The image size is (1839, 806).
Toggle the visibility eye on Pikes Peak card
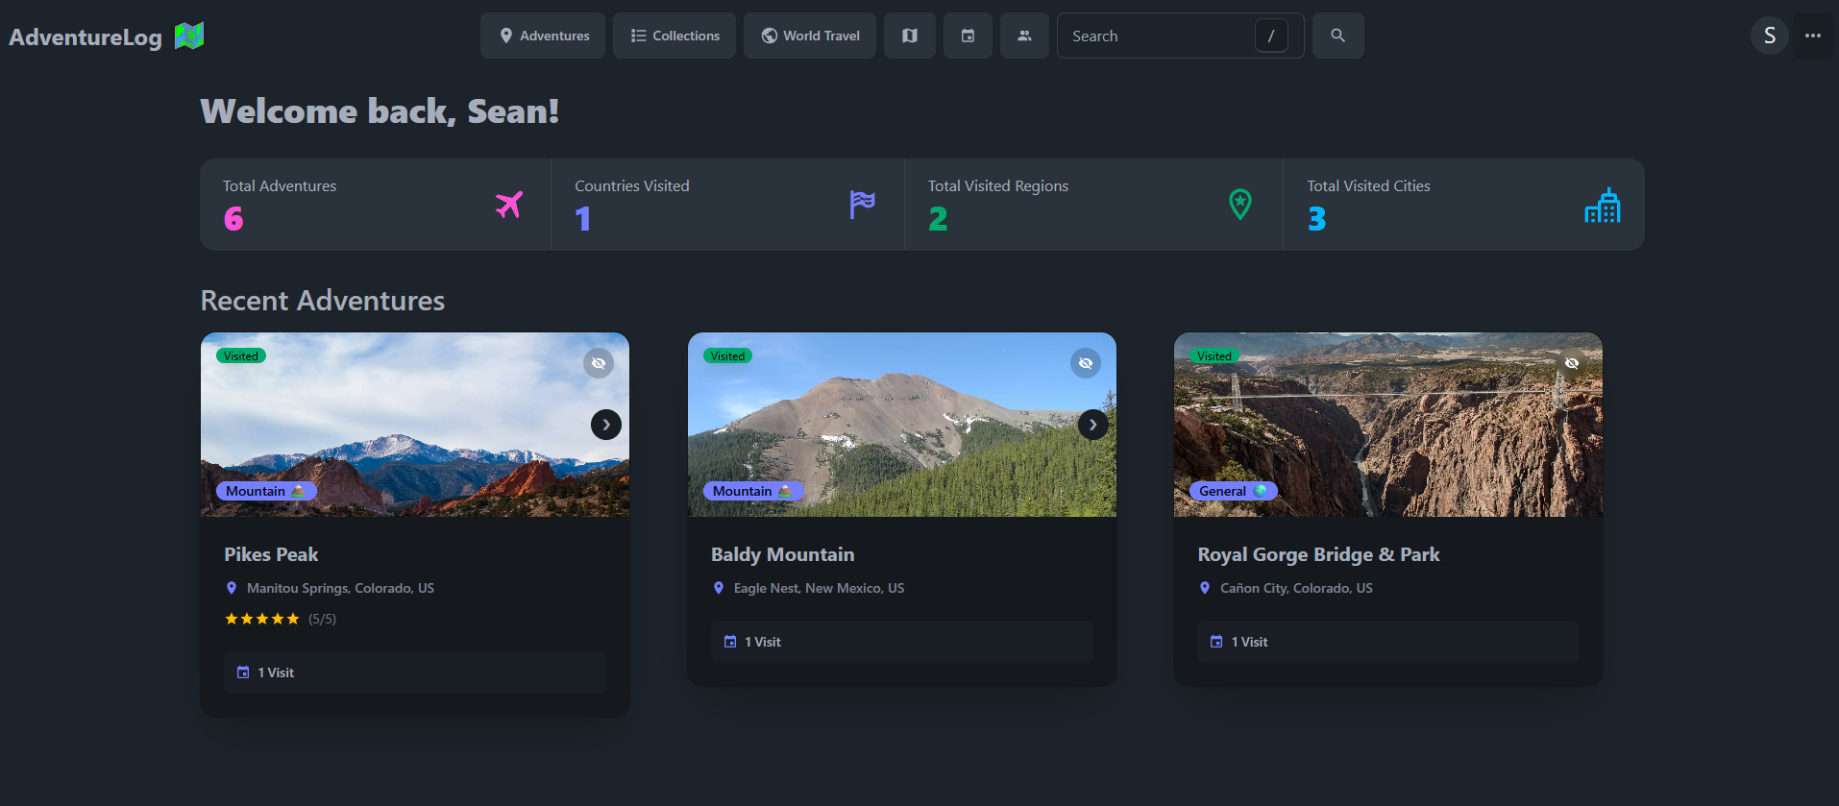[599, 363]
